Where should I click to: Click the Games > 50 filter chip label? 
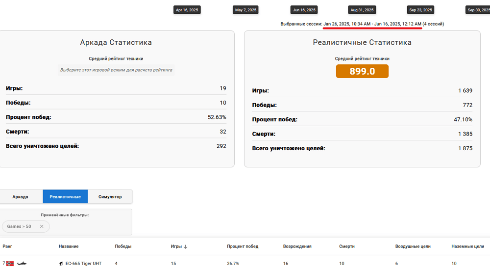point(19,226)
